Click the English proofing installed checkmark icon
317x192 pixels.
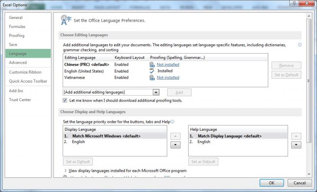(152, 71)
